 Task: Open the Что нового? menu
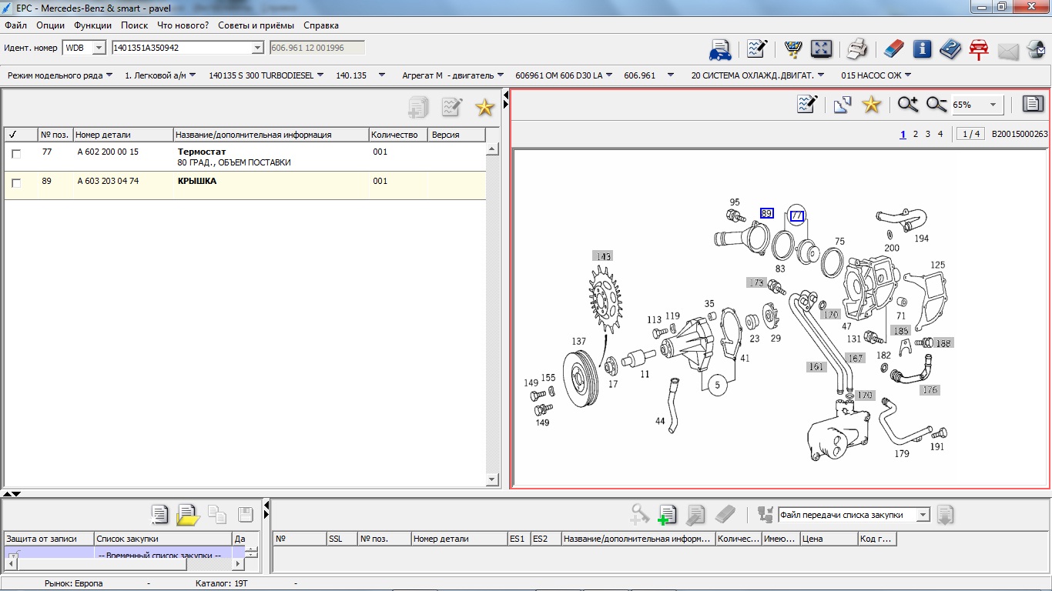[x=183, y=25]
